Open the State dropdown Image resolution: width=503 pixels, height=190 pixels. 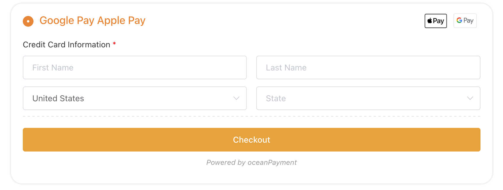(368, 98)
